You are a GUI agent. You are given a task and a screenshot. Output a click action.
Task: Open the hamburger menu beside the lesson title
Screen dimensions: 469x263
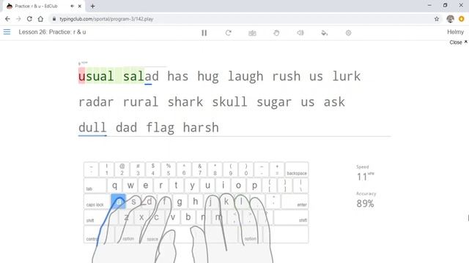7,31
